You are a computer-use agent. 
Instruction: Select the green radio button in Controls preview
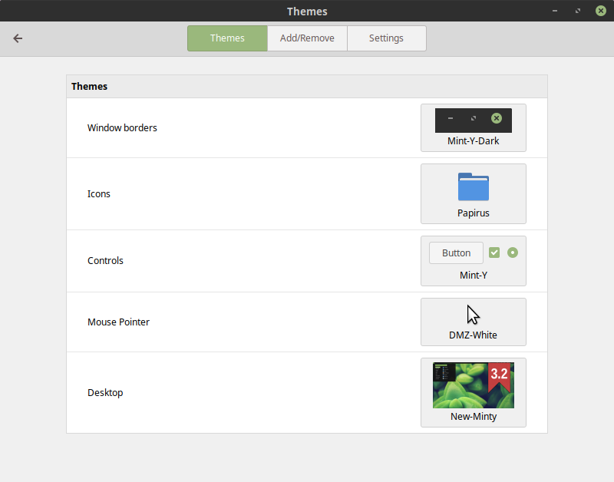point(513,252)
